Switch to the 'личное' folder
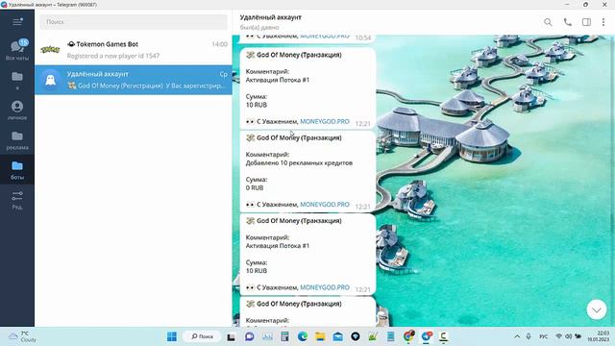Screen dimensions: 615x346 17,110
